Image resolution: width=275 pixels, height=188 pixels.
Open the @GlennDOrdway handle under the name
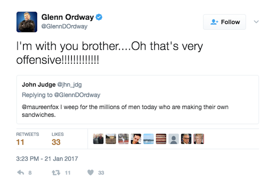pos(64,26)
